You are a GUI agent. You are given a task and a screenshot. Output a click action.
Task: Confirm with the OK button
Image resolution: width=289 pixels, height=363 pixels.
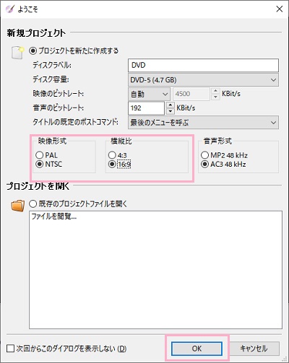pyautogui.click(x=197, y=349)
